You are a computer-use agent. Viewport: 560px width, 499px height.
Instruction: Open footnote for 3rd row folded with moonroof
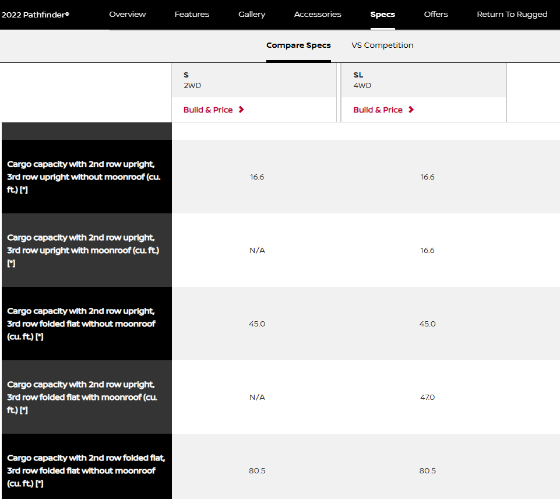pos(23,410)
